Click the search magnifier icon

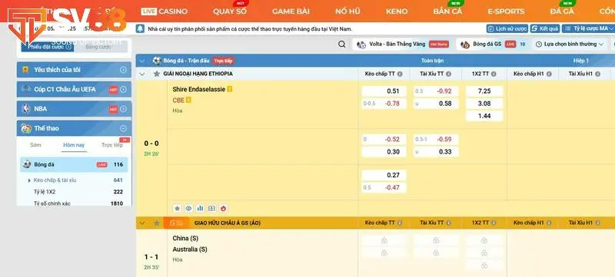click(342, 45)
